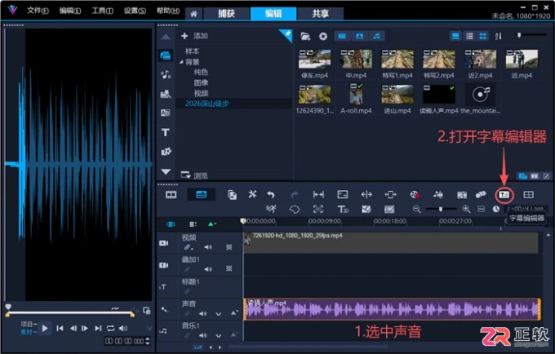Sort library clips icon
The width and height of the screenshot is (555, 354).
click(x=499, y=36)
